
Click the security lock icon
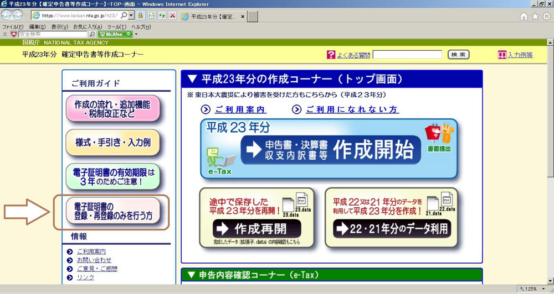(141, 15)
